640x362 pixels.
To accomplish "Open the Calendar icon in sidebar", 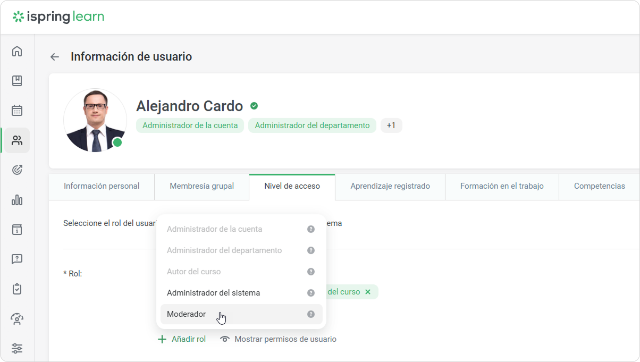I will 17,111.
